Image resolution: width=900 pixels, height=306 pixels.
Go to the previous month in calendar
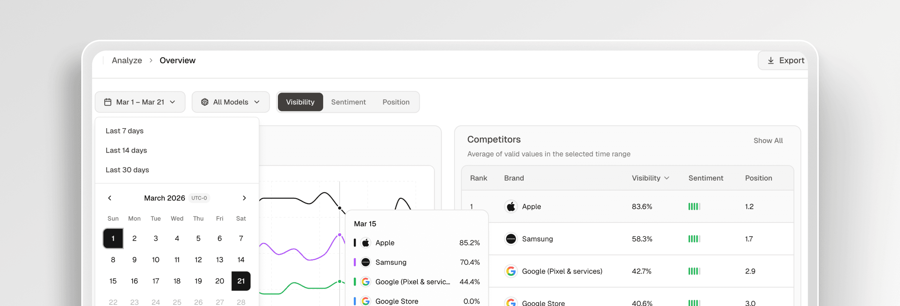(110, 198)
